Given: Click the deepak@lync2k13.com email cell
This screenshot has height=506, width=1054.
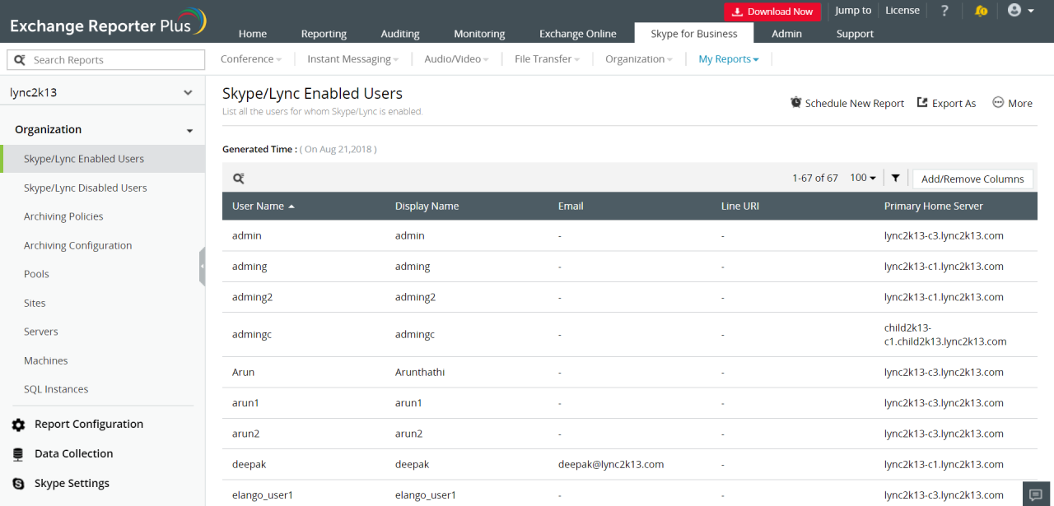Looking at the screenshot, I should [x=611, y=464].
